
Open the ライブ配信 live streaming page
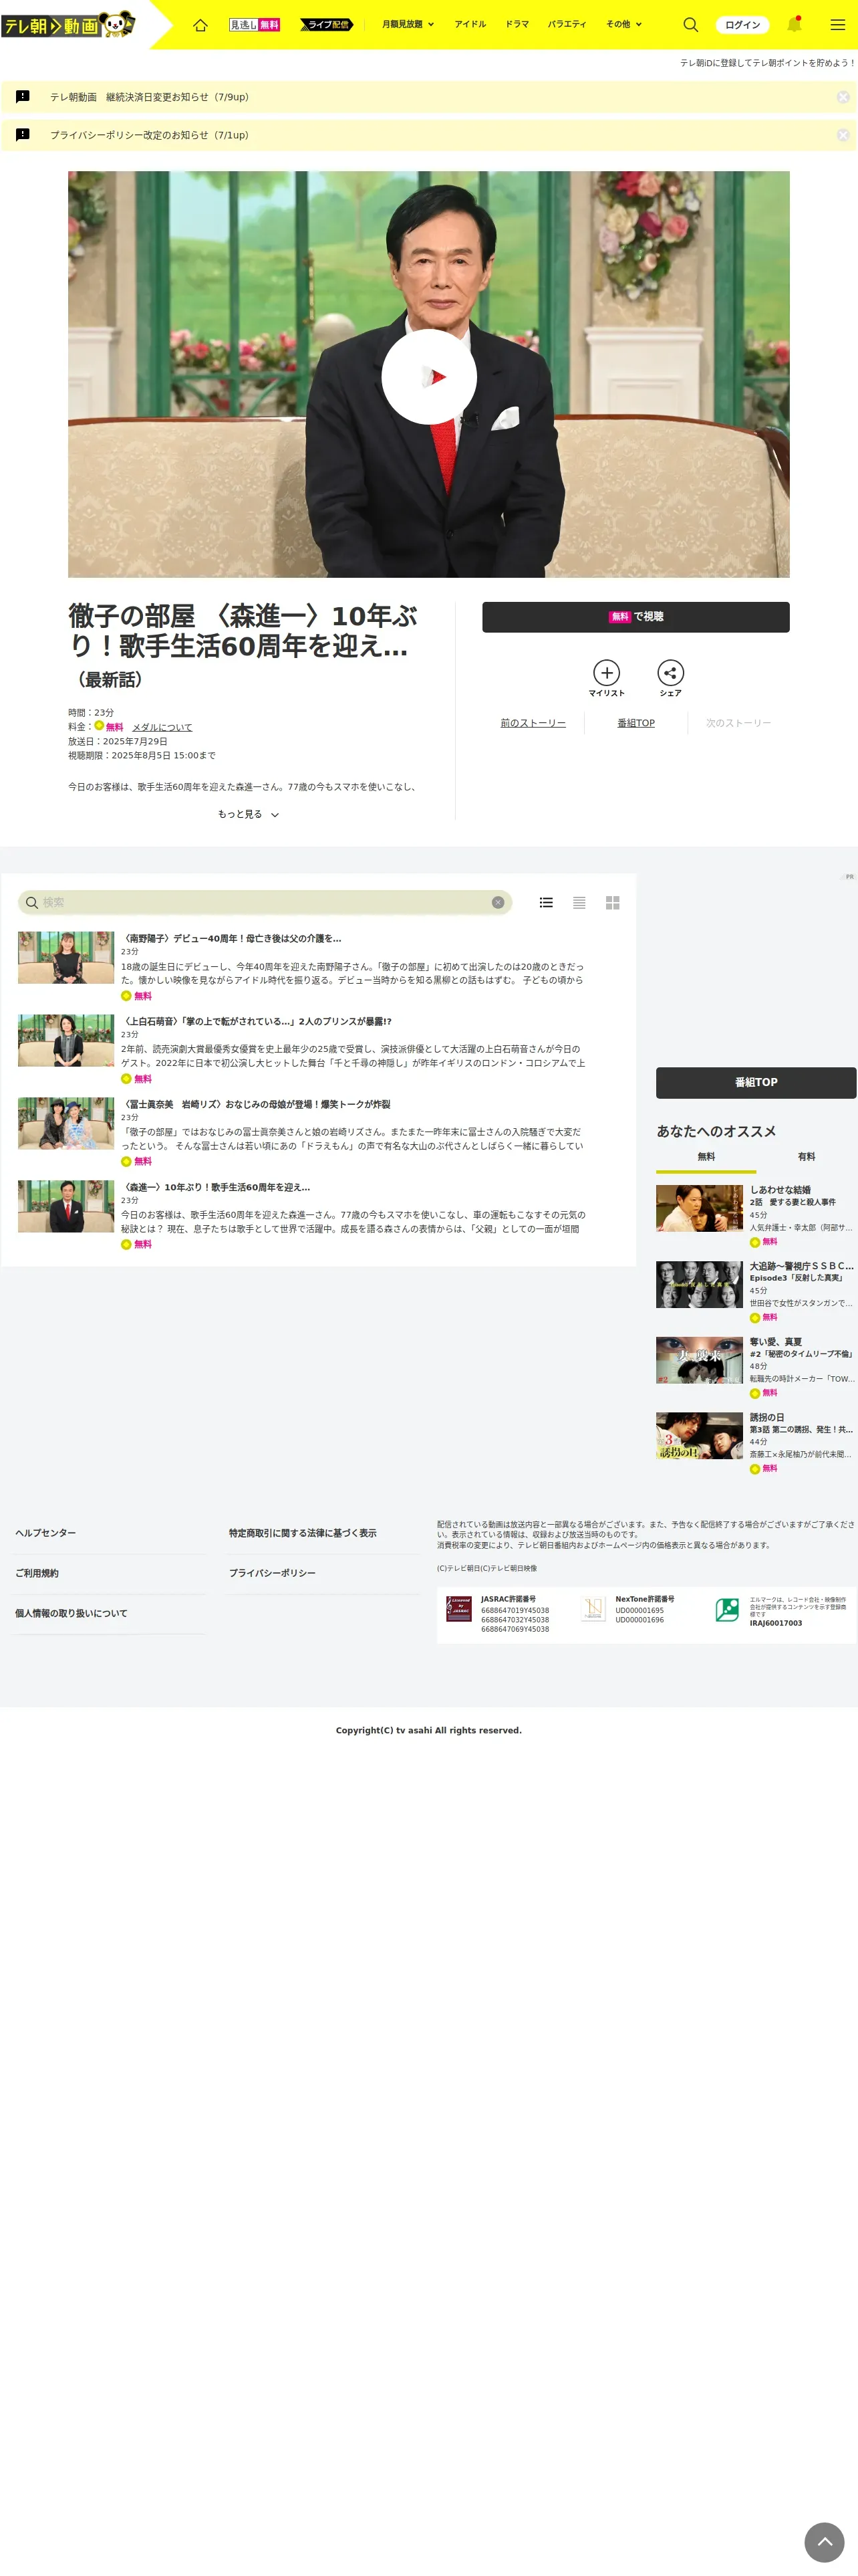coord(327,25)
